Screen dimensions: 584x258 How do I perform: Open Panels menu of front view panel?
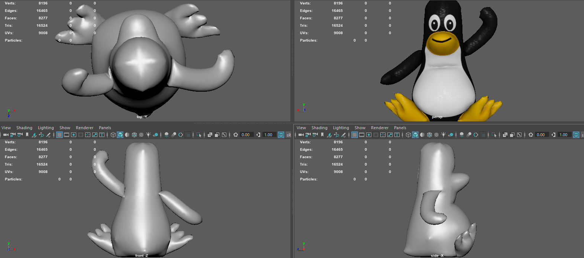pos(105,128)
